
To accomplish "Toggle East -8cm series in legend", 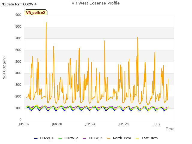I will 147,138.
